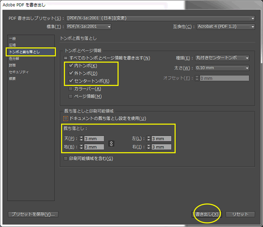
Task: Disable the センタートンボ checkbox
Action: [71, 81]
